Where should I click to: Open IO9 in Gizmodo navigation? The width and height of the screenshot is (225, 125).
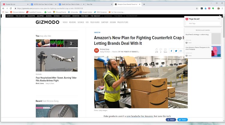pos(87,22)
